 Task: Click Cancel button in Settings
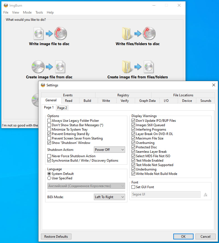205,236
